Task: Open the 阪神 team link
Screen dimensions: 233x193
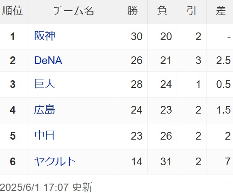Action: pyautogui.click(x=44, y=36)
